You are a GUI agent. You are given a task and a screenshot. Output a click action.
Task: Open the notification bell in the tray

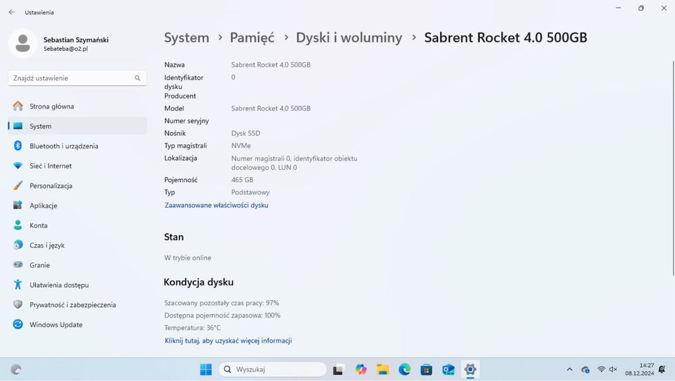click(662, 369)
